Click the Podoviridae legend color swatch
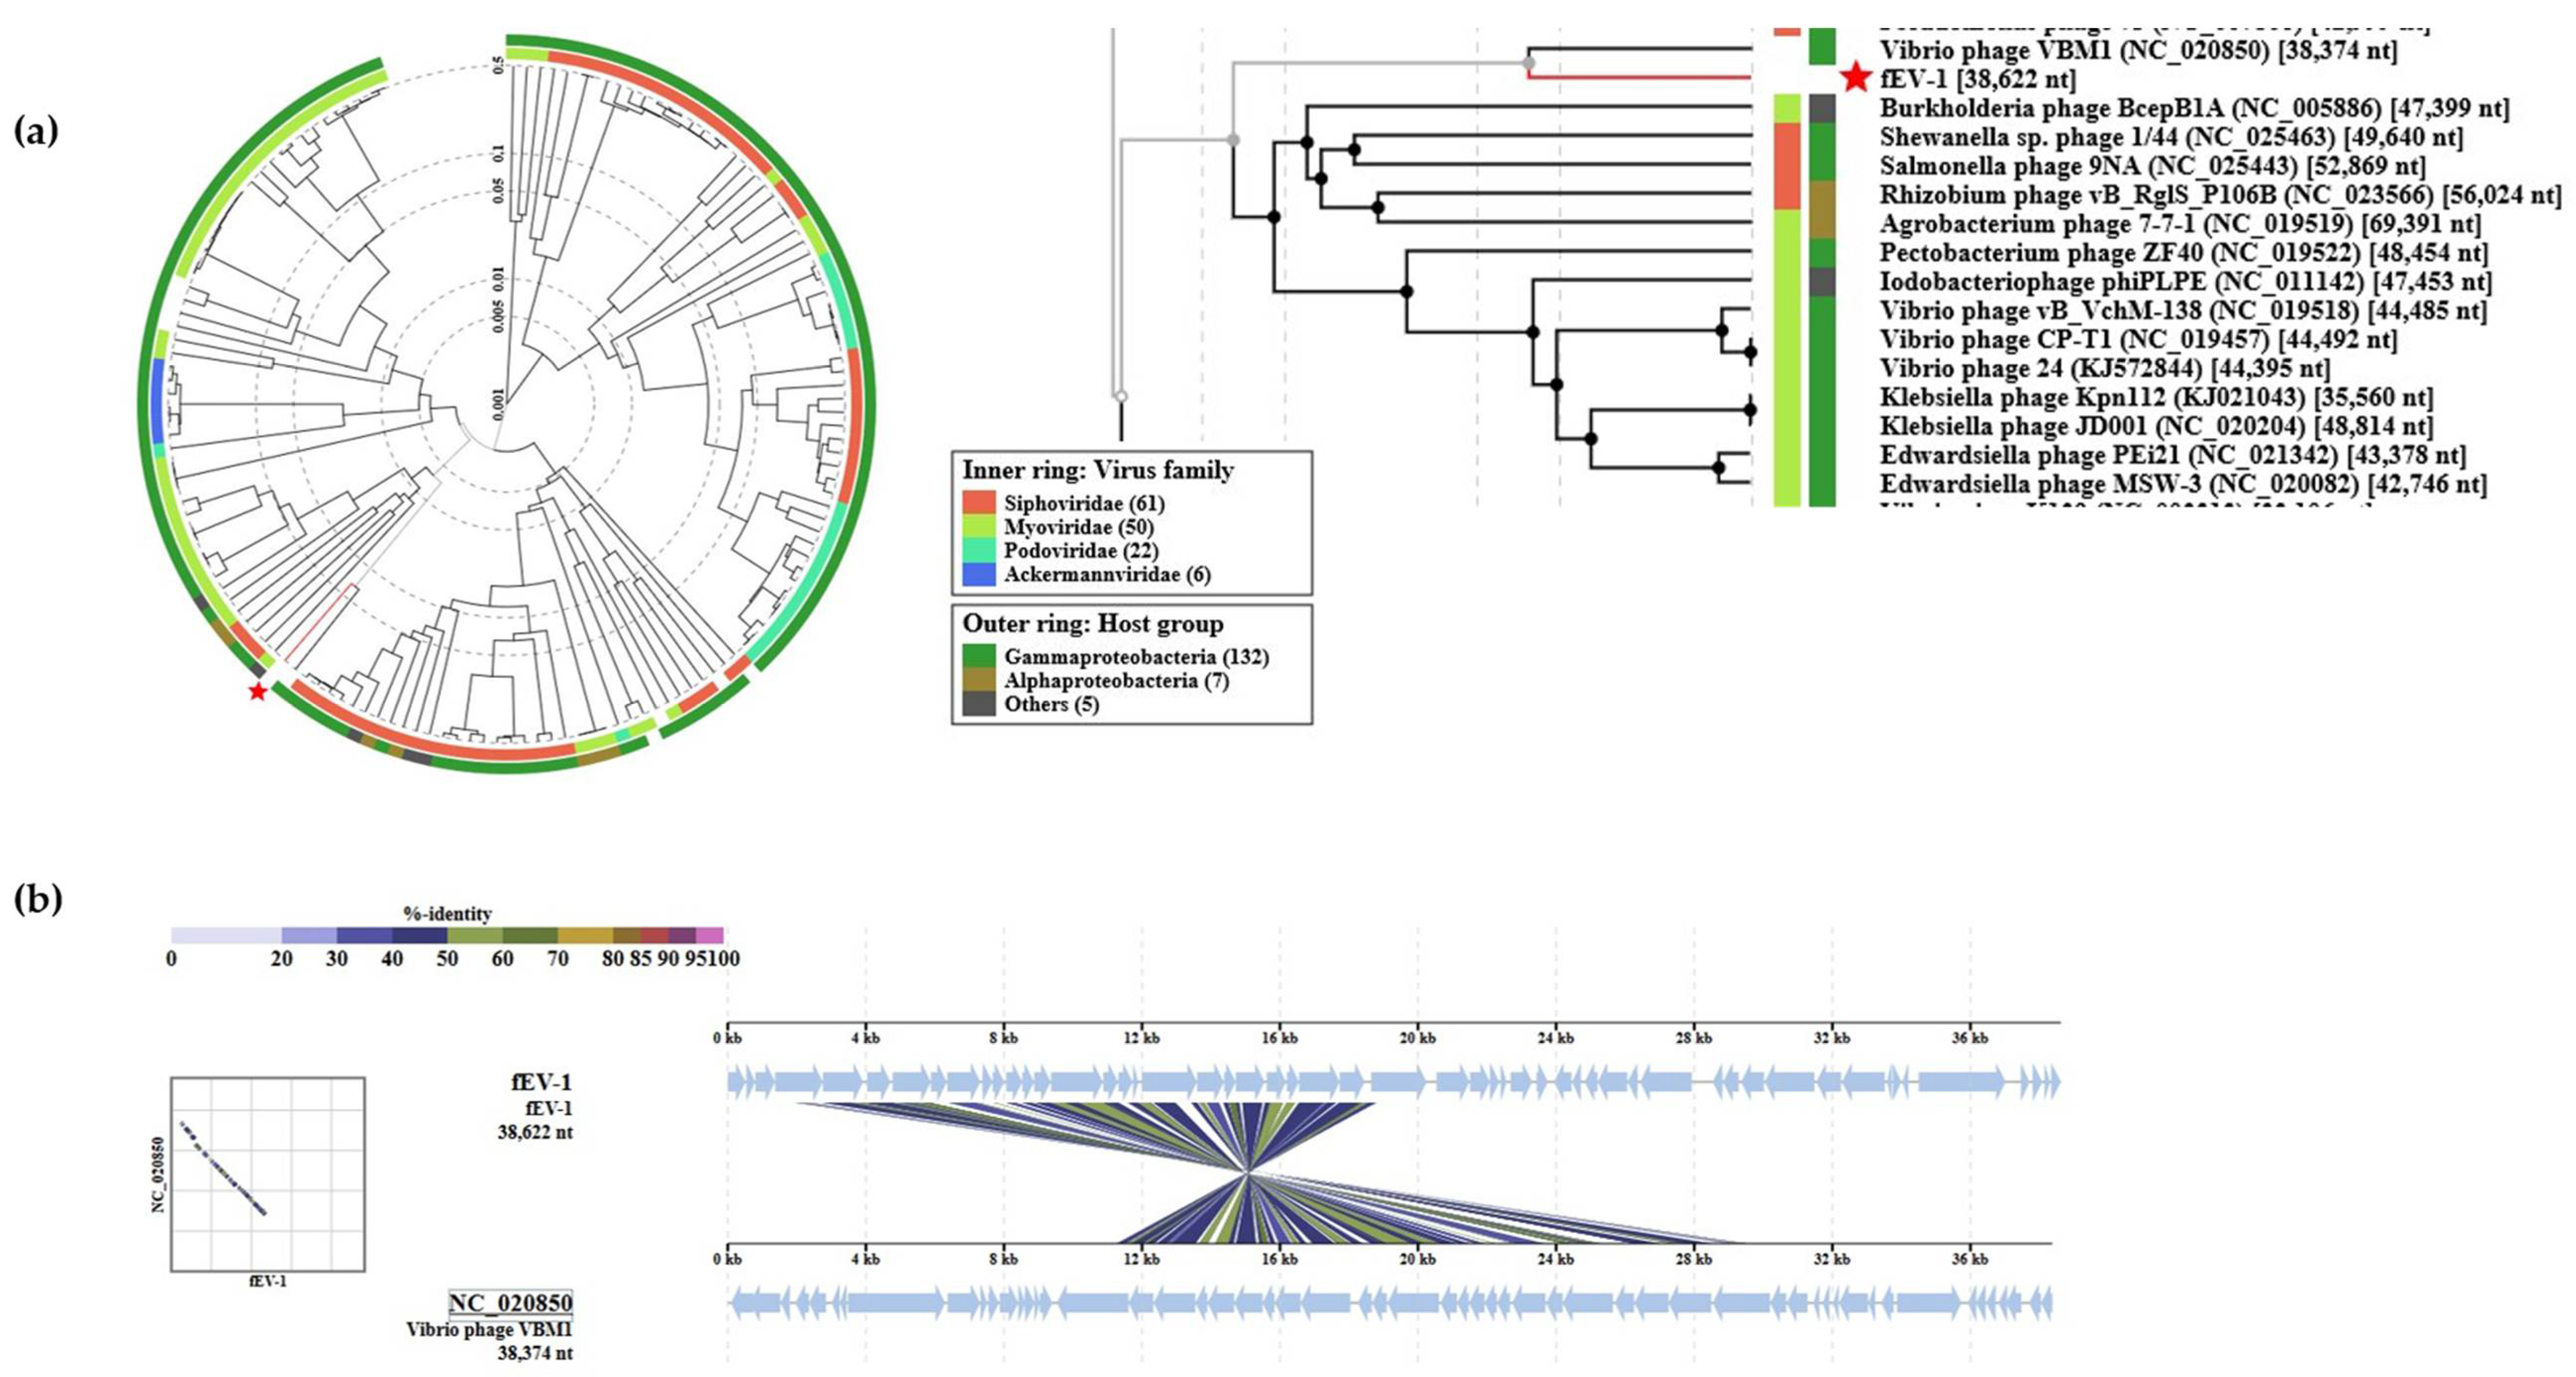Screen dimensions: 2576x1377 coord(979,551)
